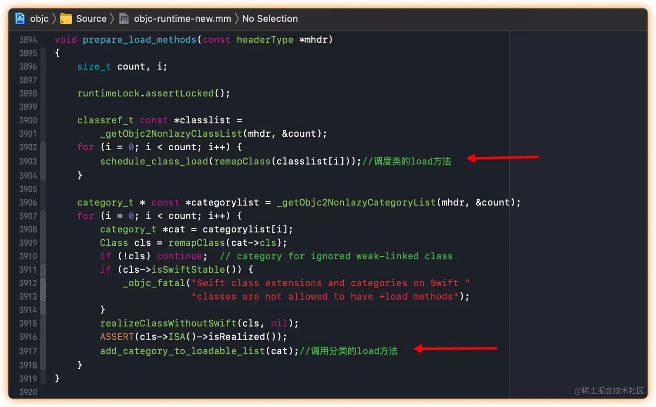This screenshot has height=407, width=656.
Task: Click the objc-runtime-new.mm file icon
Action: point(124,19)
